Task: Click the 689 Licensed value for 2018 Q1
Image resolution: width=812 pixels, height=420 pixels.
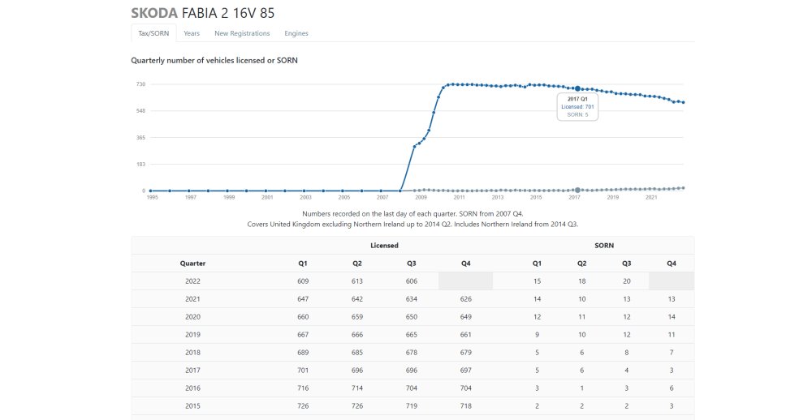Action: [x=303, y=353]
